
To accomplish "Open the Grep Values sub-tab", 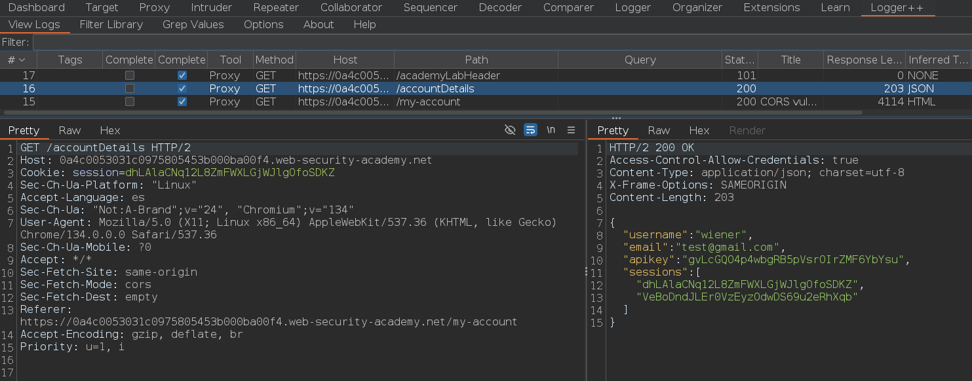I will point(193,25).
